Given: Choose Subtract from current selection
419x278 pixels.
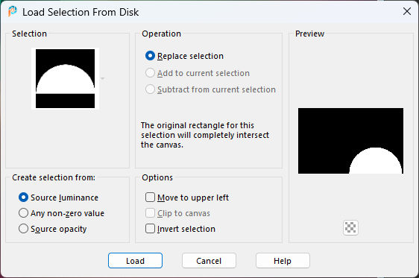Looking at the screenshot, I should pyautogui.click(x=210, y=89).
